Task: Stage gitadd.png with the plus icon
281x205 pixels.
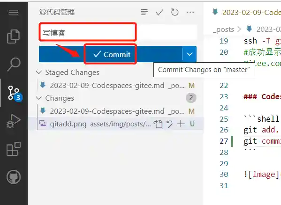Action: pos(181,124)
